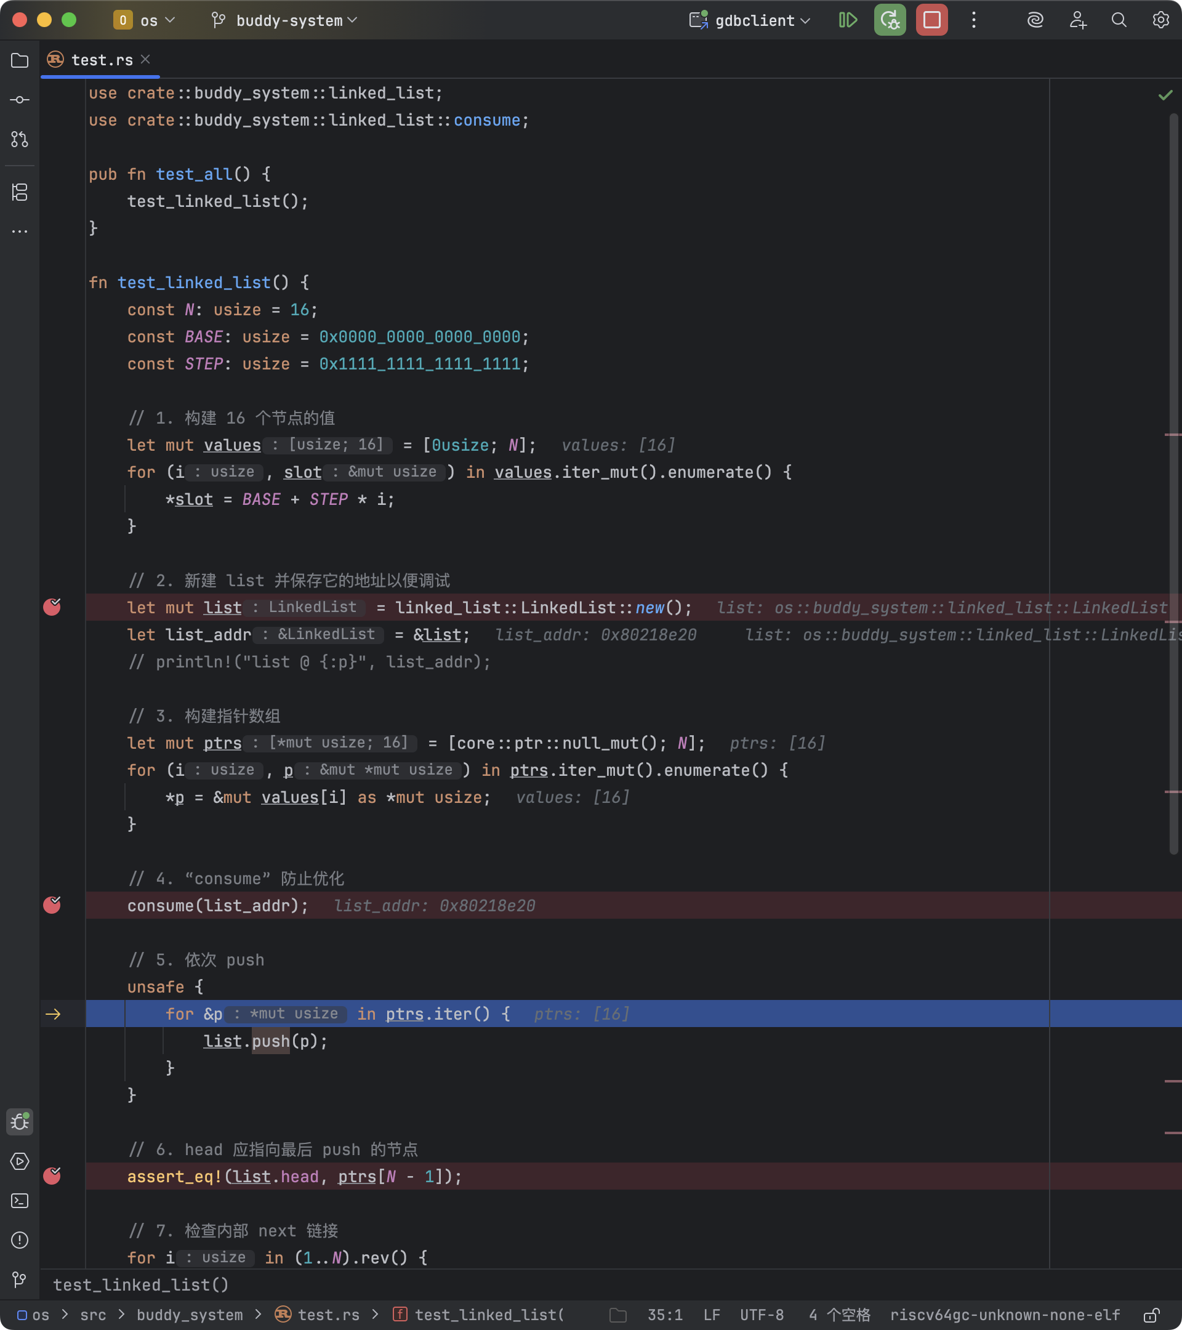This screenshot has height=1330, width=1182.
Task: Show more tool windows ellipsis
Action: pos(20,231)
